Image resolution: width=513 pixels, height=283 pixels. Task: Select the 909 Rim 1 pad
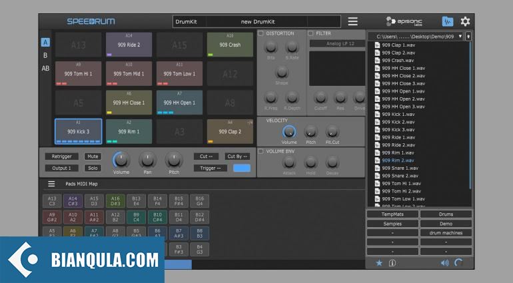click(x=129, y=132)
